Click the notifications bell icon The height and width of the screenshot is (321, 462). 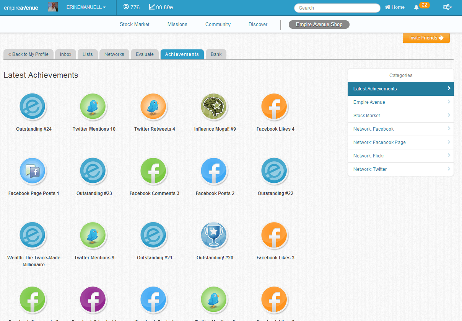(416, 7)
